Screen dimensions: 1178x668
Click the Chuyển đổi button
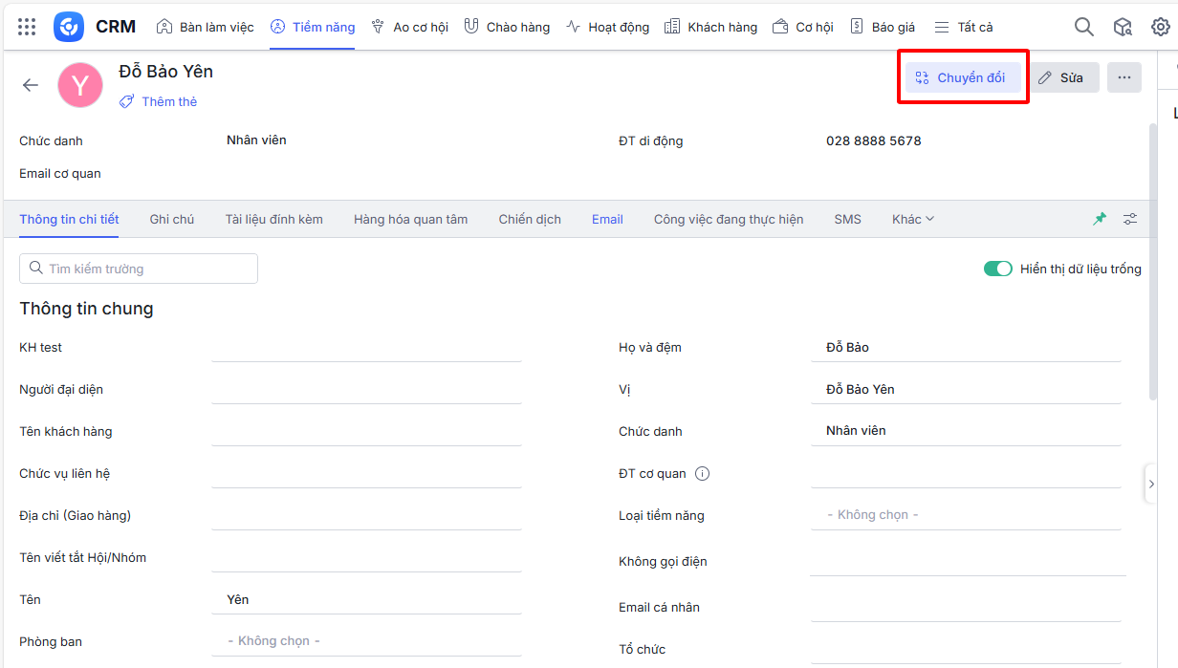pyautogui.click(x=962, y=77)
